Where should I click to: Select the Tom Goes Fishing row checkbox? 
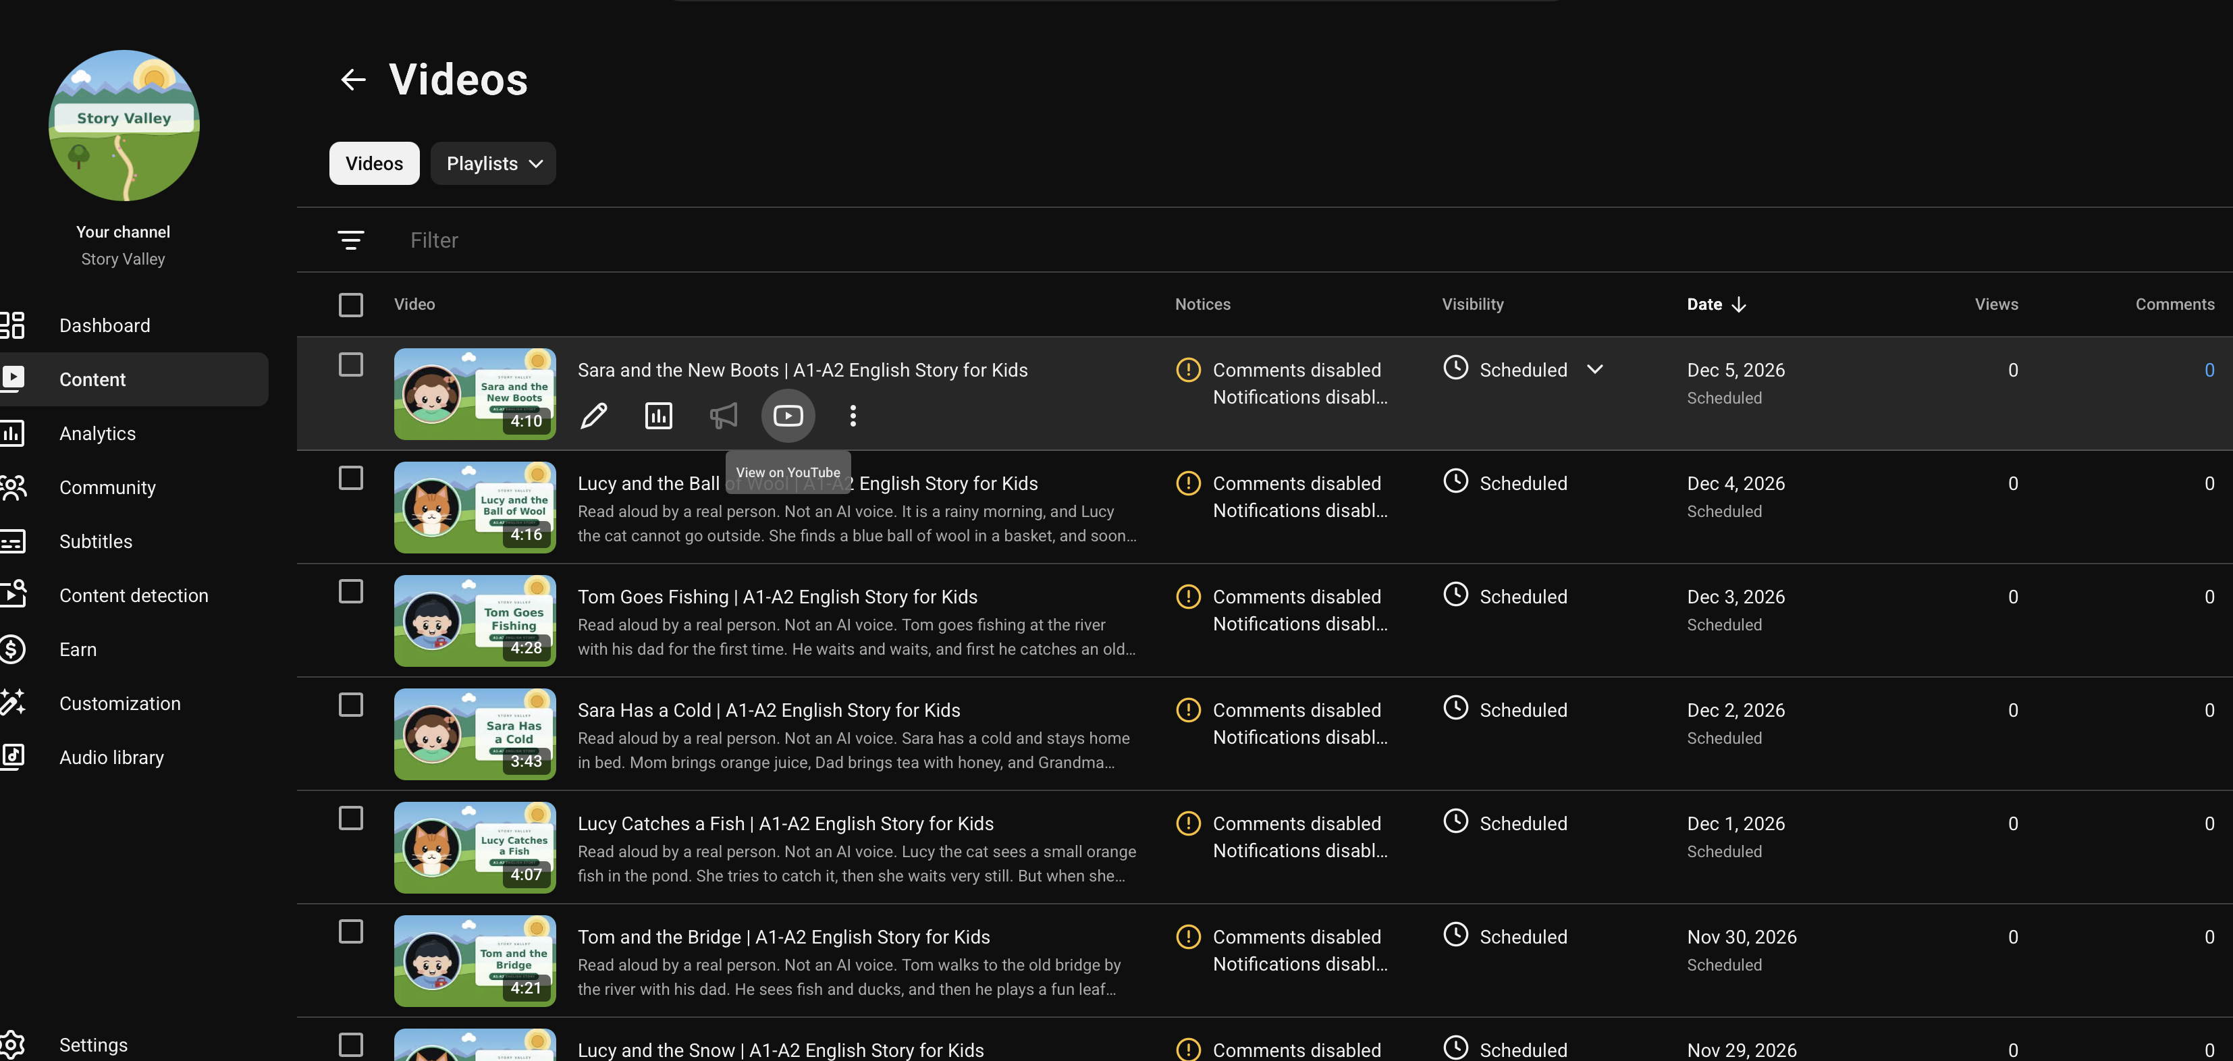pos(351,592)
